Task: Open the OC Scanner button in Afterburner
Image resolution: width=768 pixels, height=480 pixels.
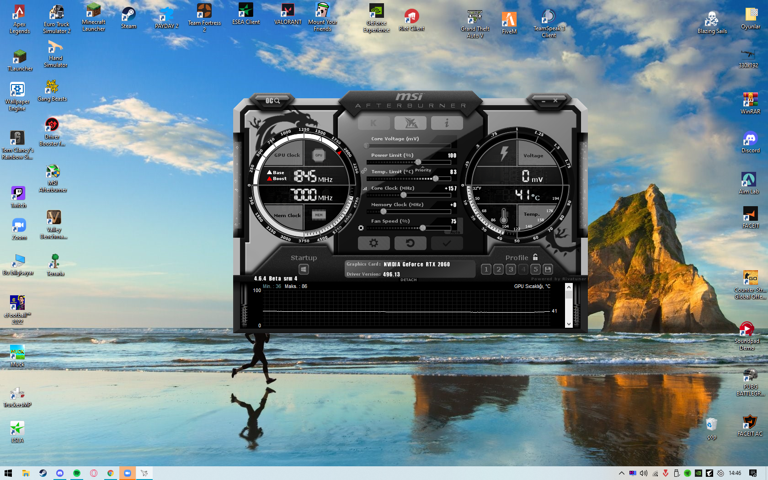Action: [x=273, y=101]
